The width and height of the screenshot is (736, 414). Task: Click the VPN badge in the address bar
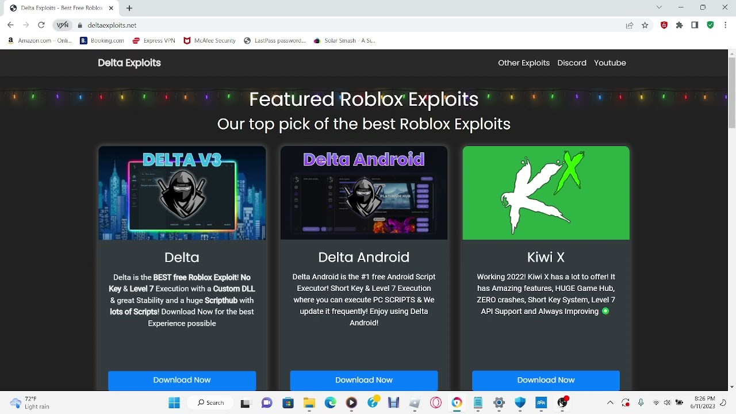click(62, 25)
